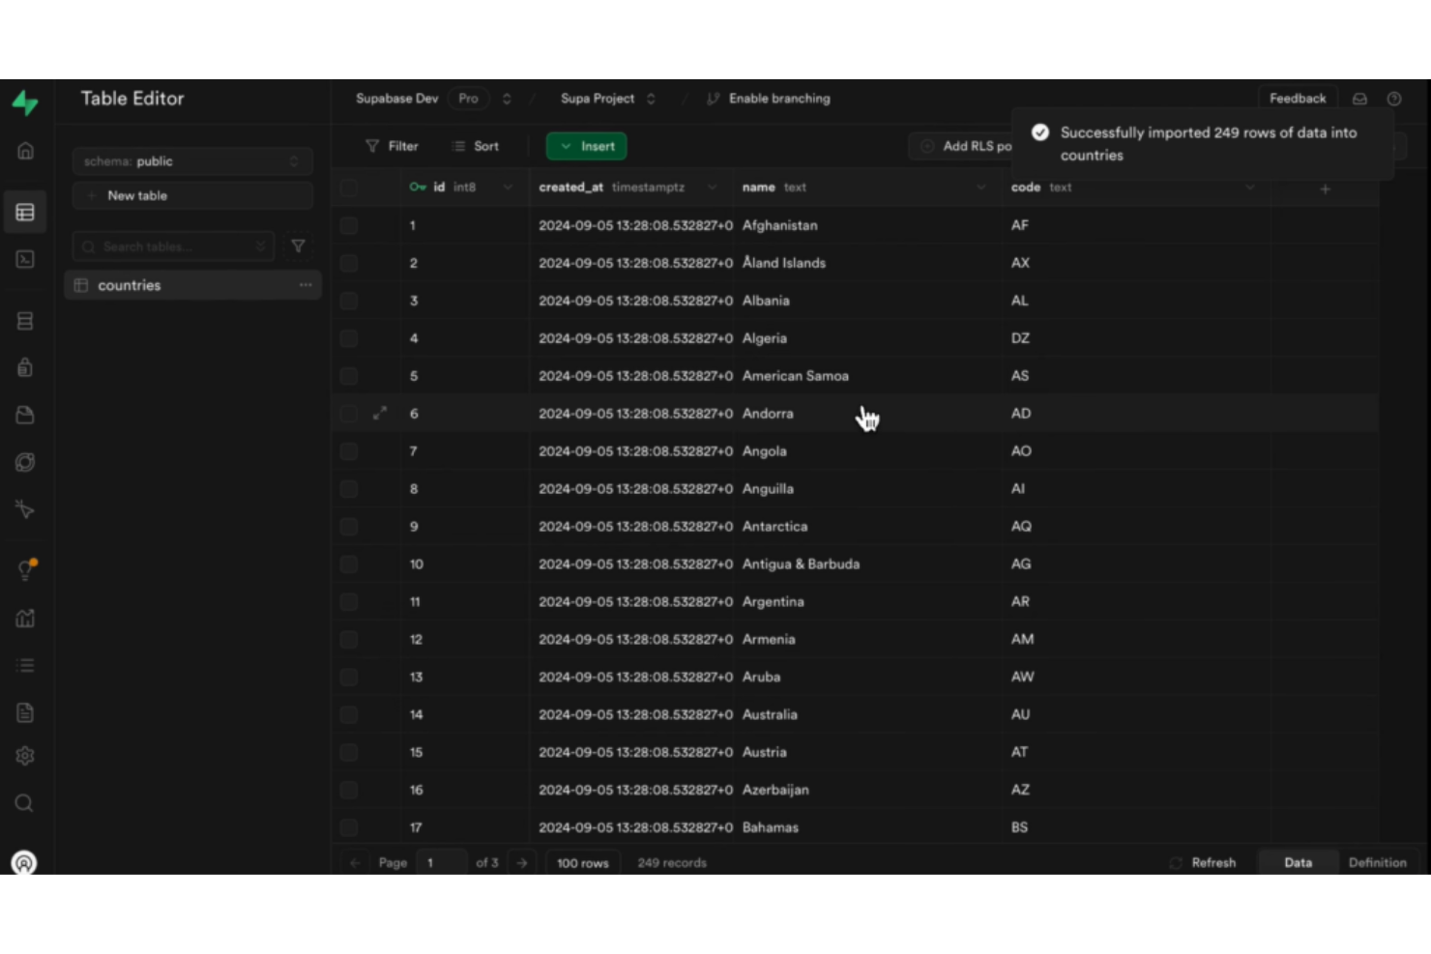Click the Pro plan badge
This screenshot has height=954, width=1431.
click(468, 99)
